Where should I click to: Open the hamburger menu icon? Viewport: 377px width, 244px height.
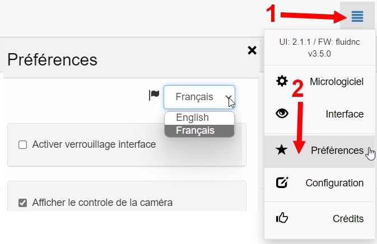[357, 16]
